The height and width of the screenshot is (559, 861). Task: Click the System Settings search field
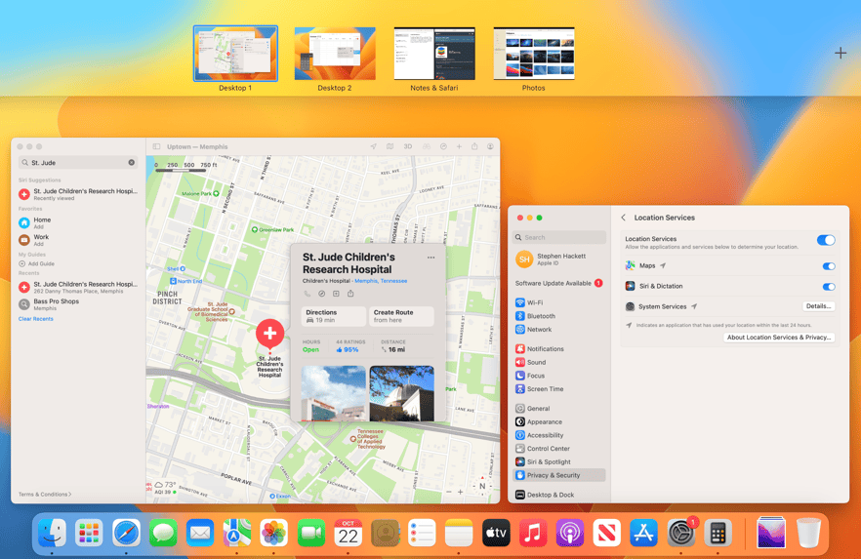(559, 237)
